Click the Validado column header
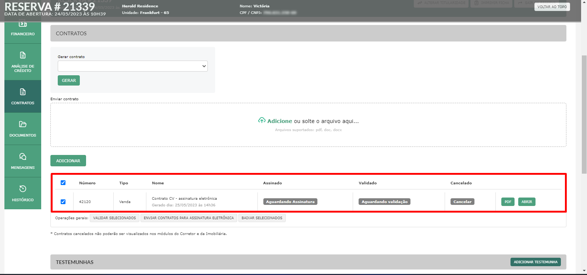 click(x=368, y=183)
